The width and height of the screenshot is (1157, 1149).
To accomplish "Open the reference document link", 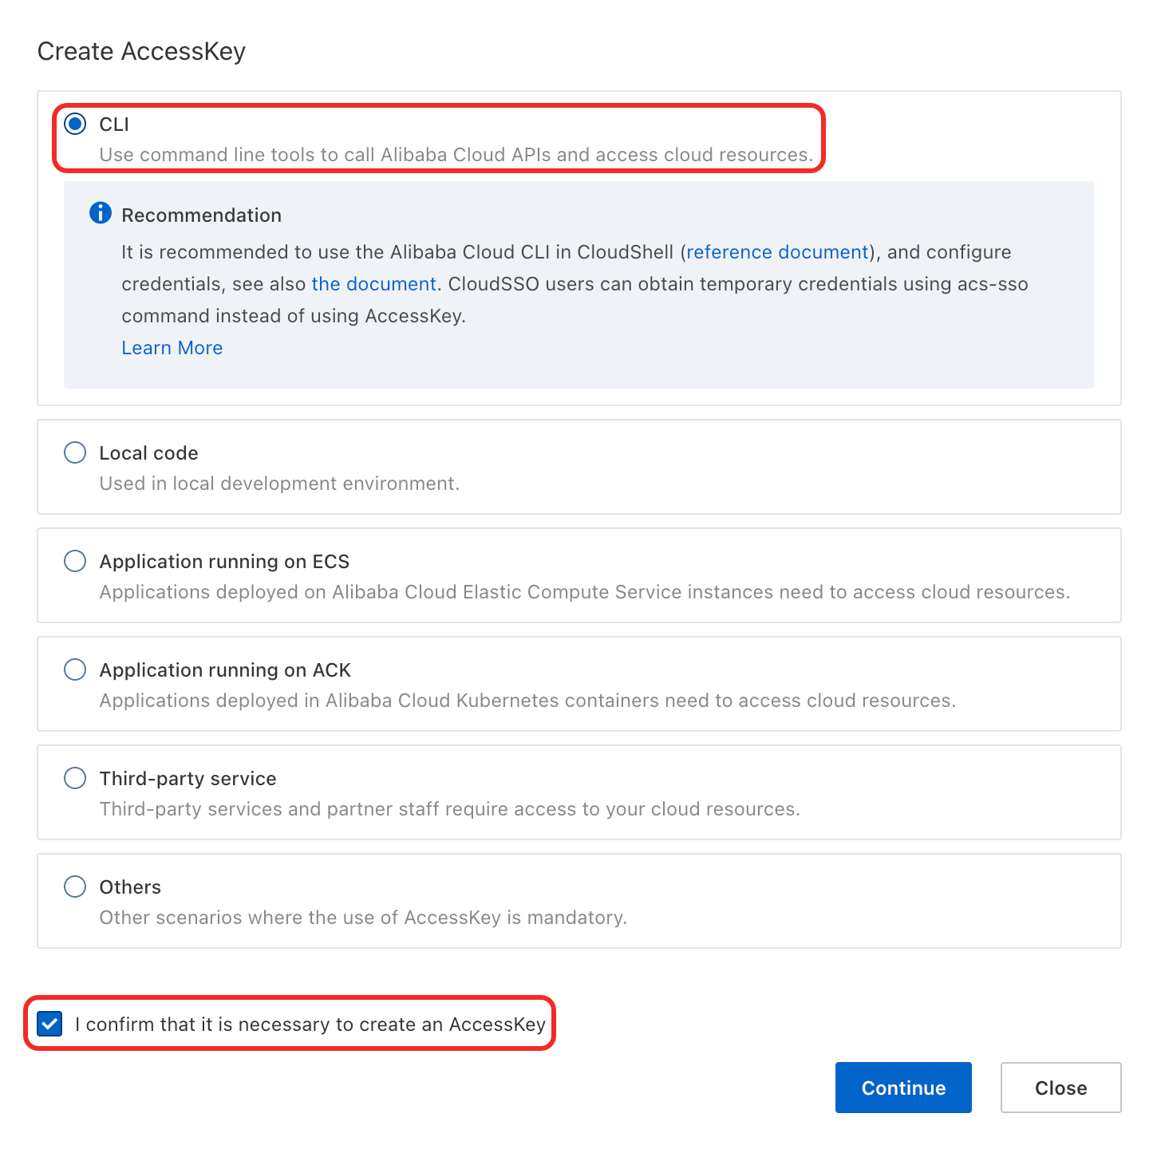I will (x=777, y=252).
